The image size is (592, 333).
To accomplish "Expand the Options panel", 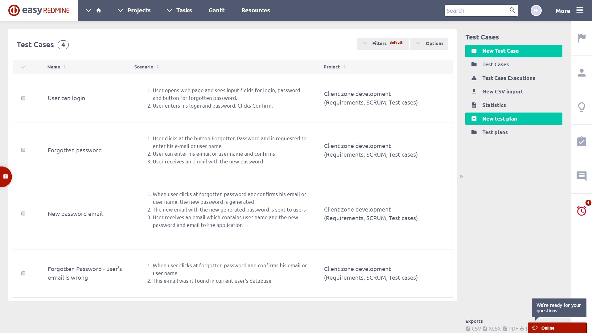I will pyautogui.click(x=429, y=43).
